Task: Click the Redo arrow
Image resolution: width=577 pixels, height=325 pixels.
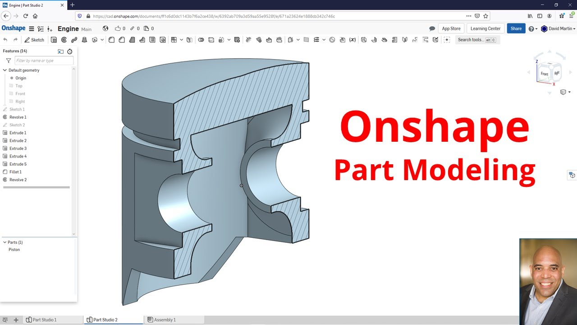Action: (x=15, y=40)
